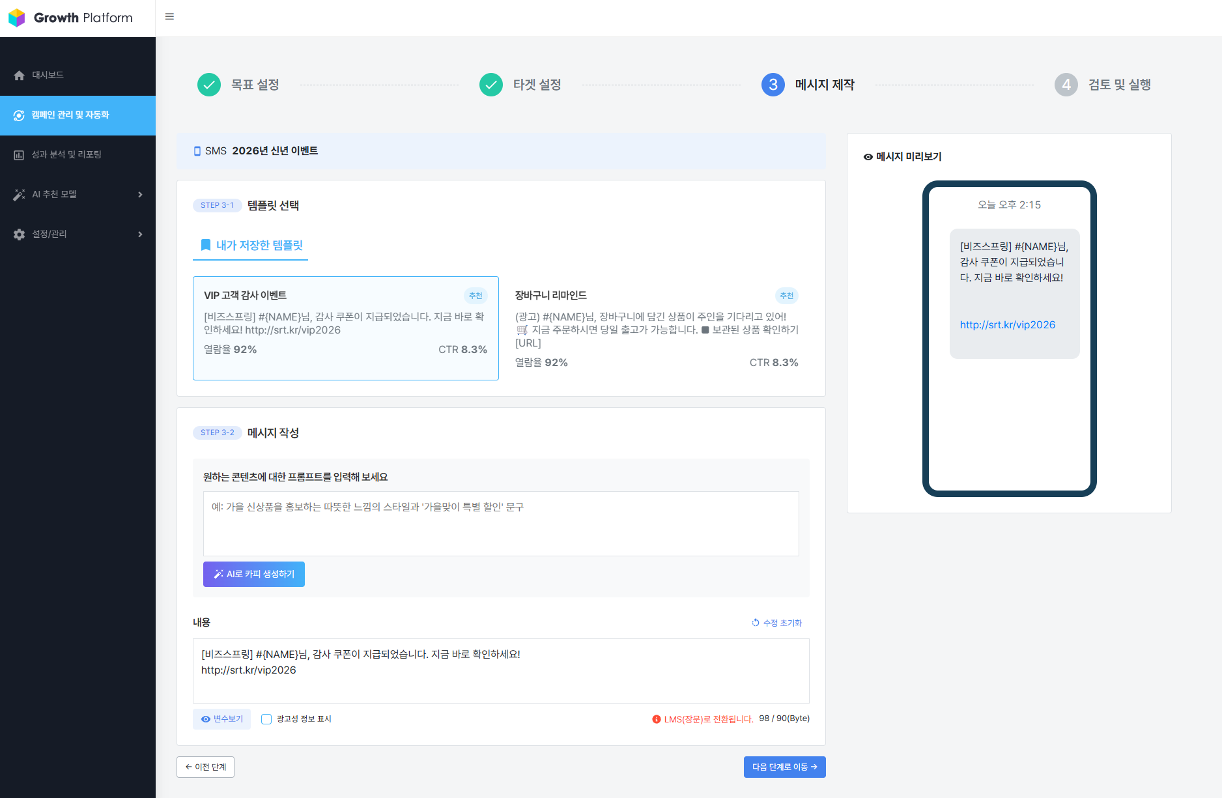The width and height of the screenshot is (1222, 798).
Task: Select the 대시보드 home icon in sidebar
Action: tap(18, 75)
